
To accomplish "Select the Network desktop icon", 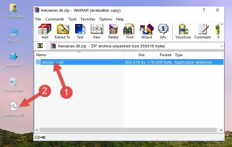I will [x=14, y=60].
